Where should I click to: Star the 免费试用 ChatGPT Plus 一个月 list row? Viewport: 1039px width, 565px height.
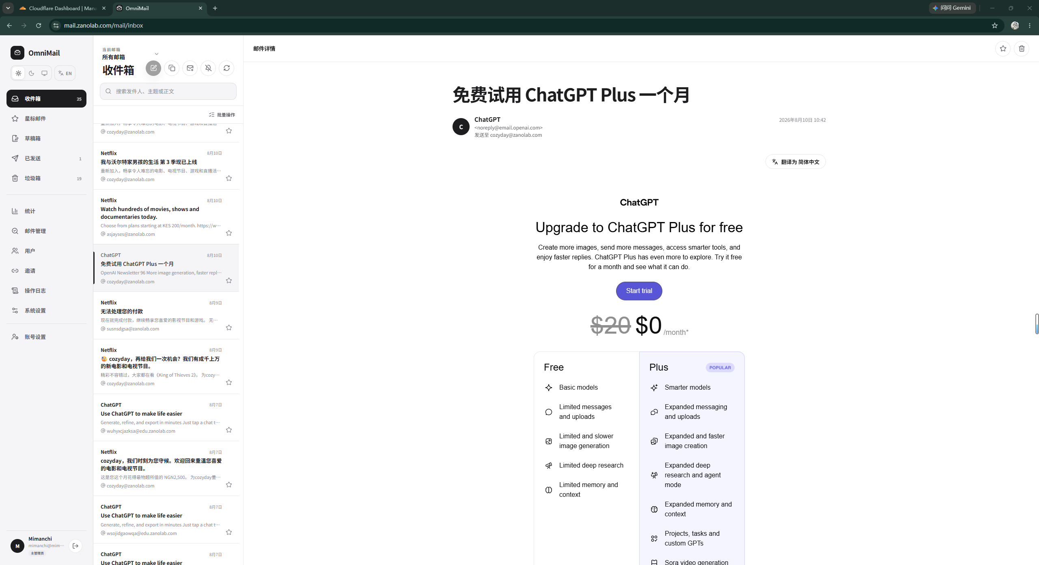click(229, 280)
